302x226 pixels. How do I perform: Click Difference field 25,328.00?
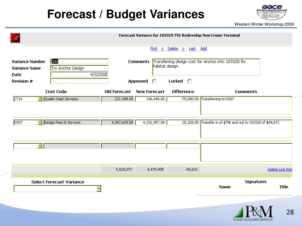(x=183, y=122)
